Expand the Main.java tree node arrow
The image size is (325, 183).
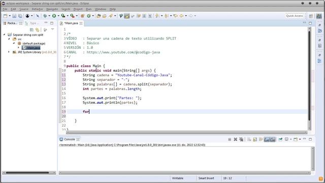(18, 48)
